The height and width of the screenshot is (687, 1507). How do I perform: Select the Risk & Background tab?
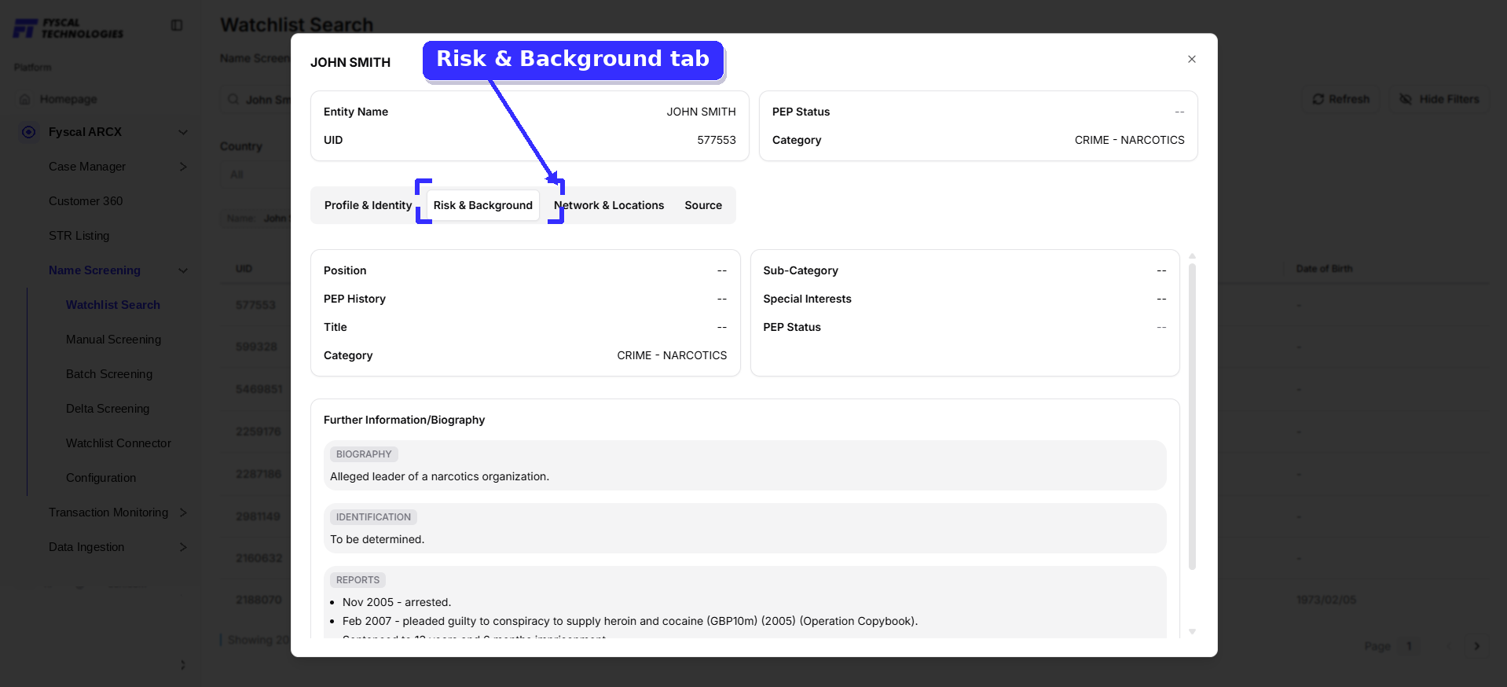pos(483,205)
